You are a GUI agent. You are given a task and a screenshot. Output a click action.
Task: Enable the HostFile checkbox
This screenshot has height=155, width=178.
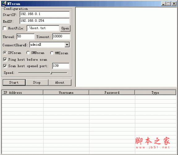5,28
